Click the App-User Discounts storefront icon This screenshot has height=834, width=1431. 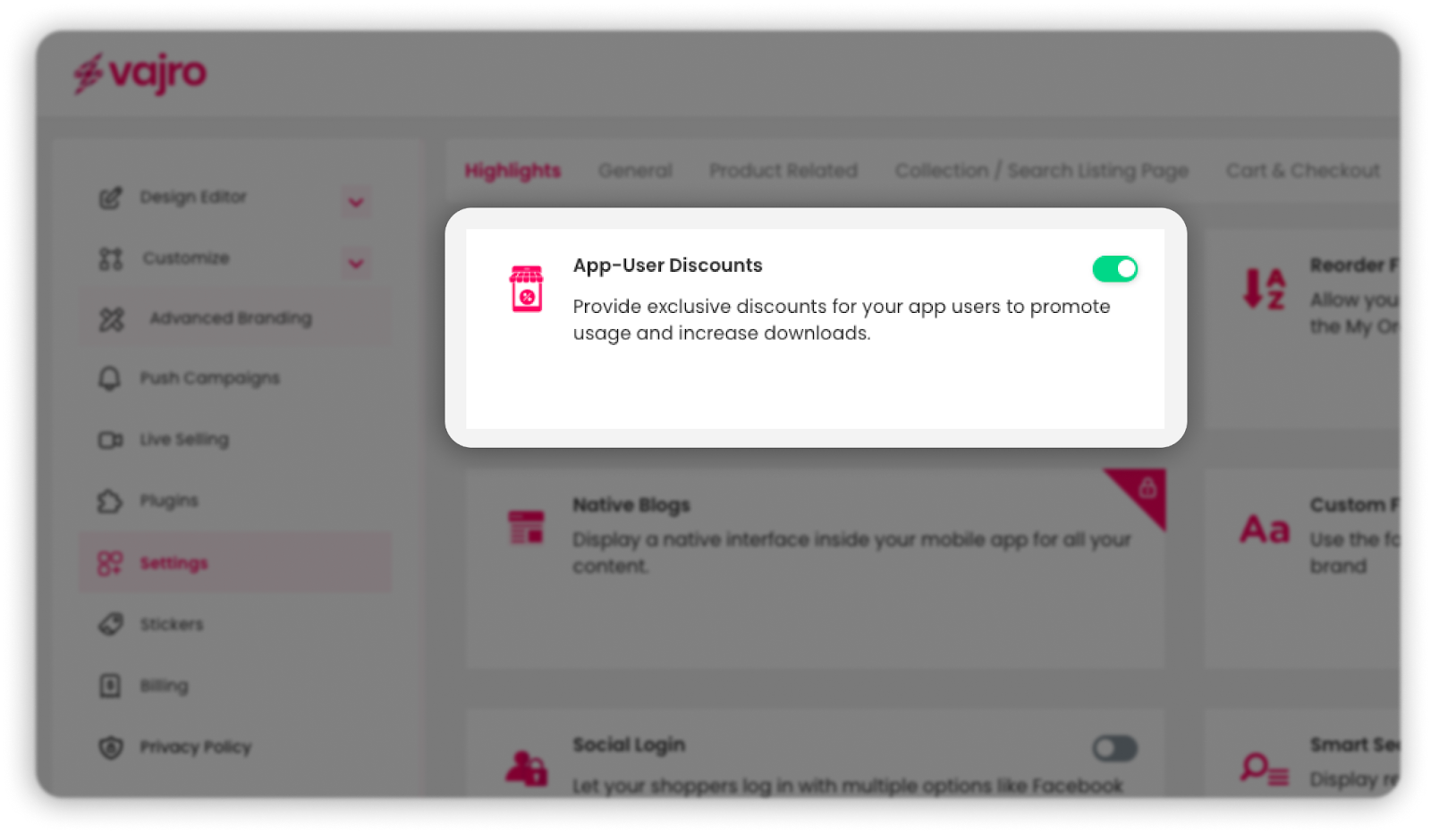click(526, 289)
